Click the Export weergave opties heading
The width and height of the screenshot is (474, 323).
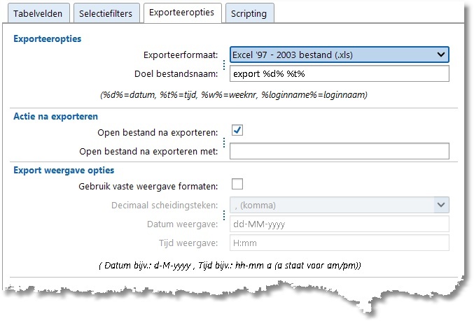pyautogui.click(x=64, y=169)
